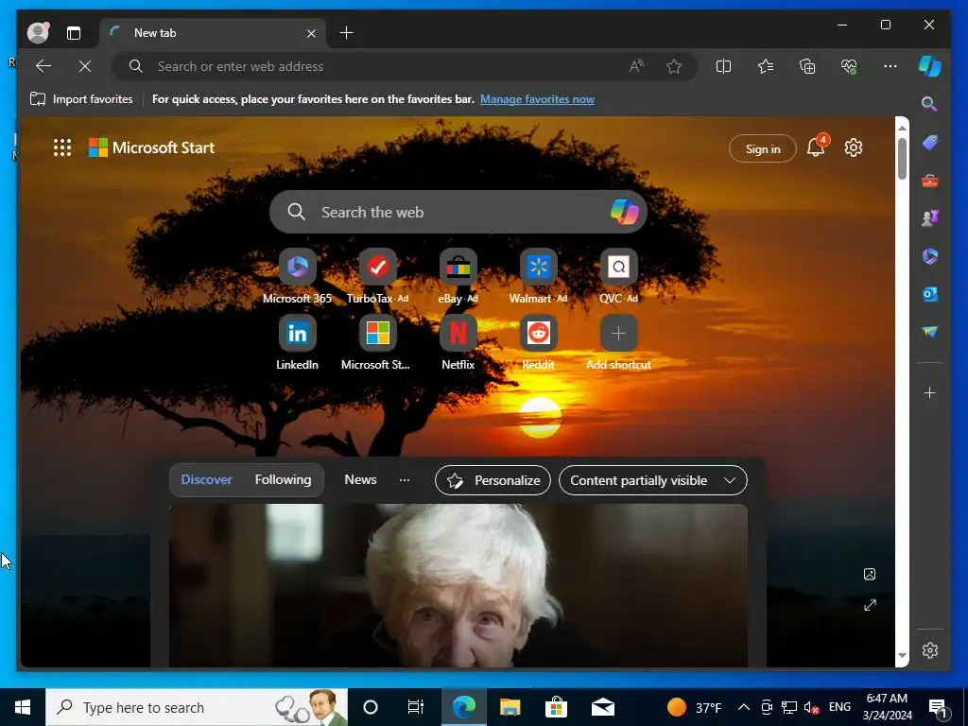Open the Edge profile avatar
The image size is (968, 726).
click(38, 33)
